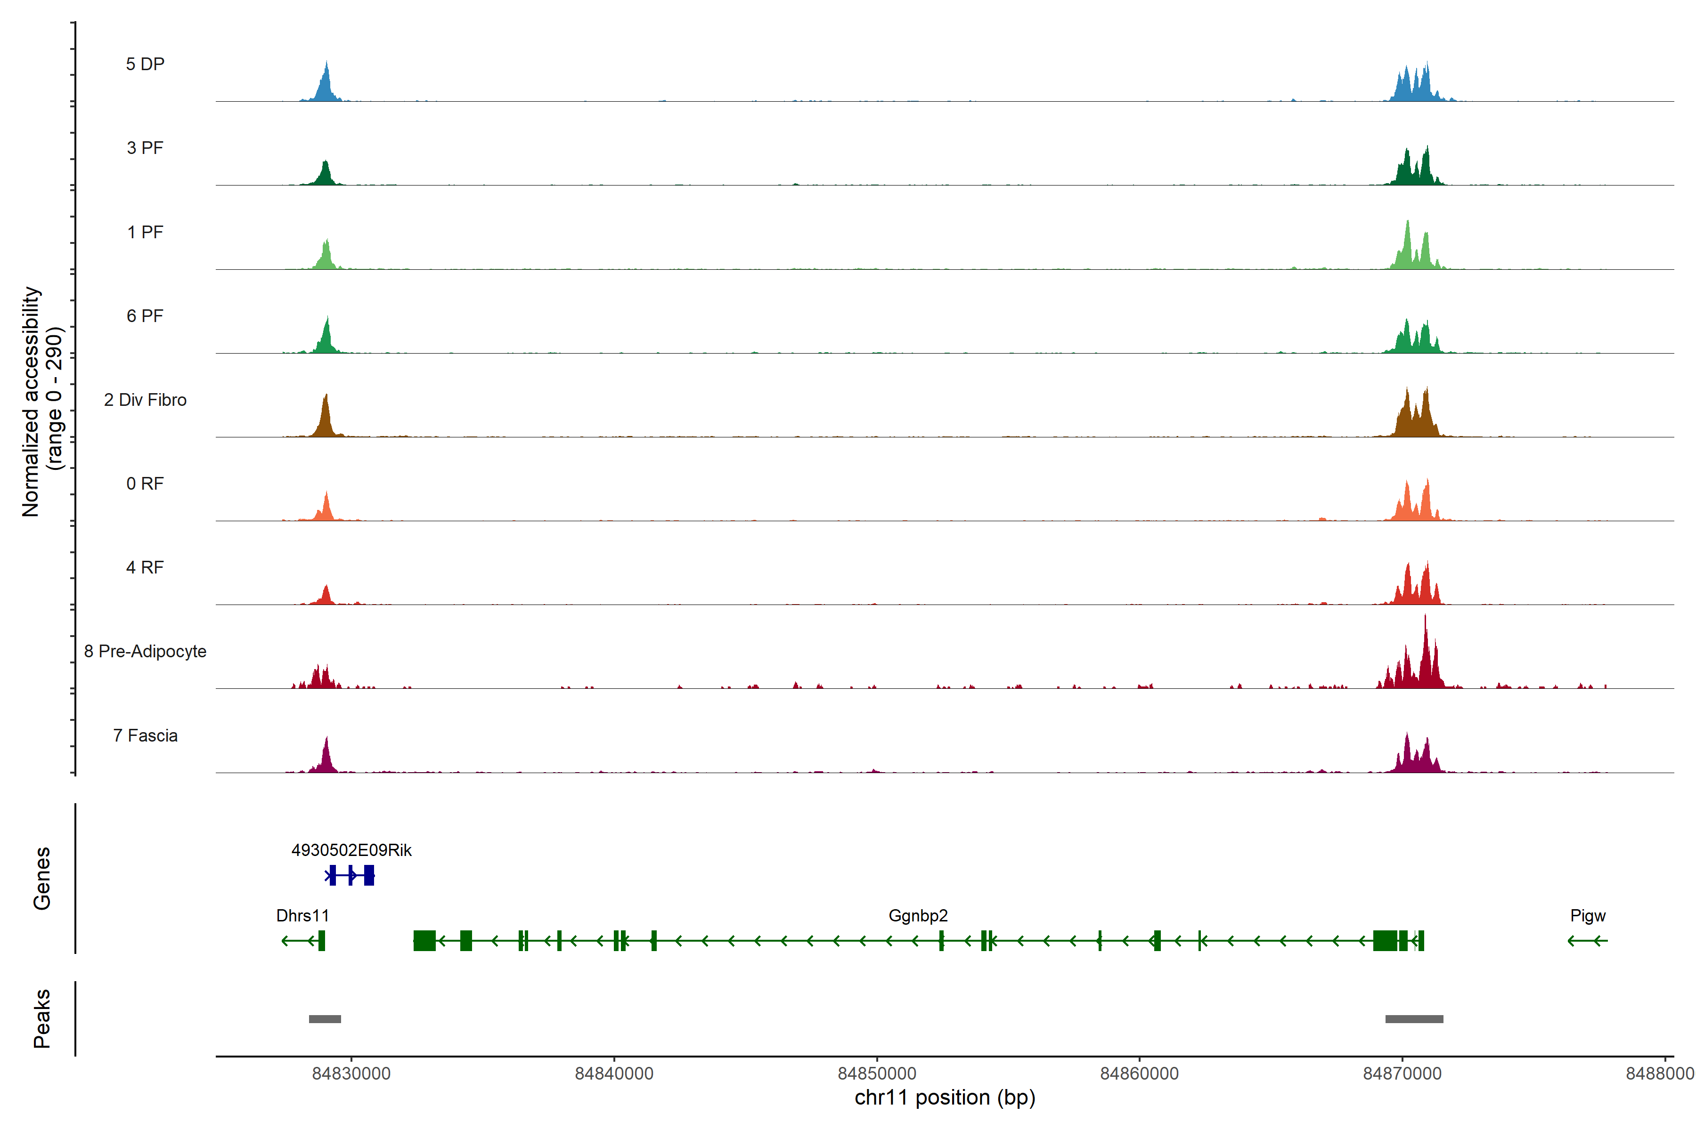The height and width of the screenshot is (1130, 1696).
Task: Click the 6 PF track label
Action: tap(145, 316)
